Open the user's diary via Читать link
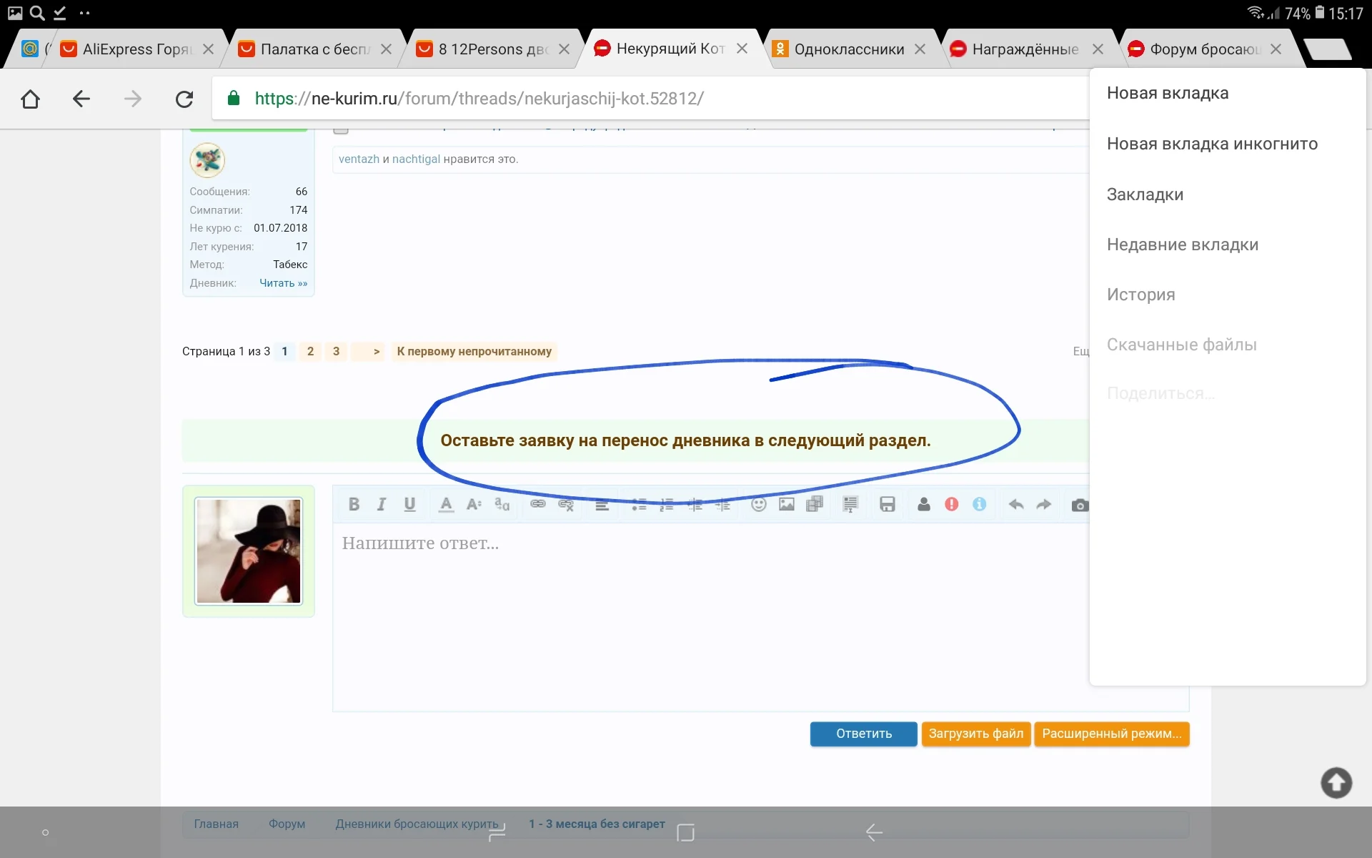 pos(282,283)
